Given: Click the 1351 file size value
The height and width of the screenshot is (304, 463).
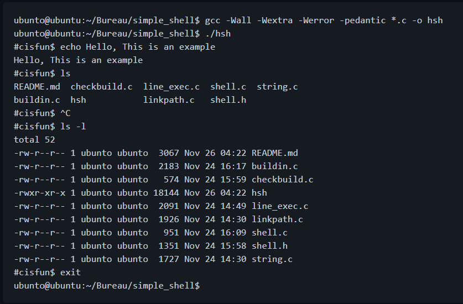Looking at the screenshot, I should pyautogui.click(x=169, y=246).
